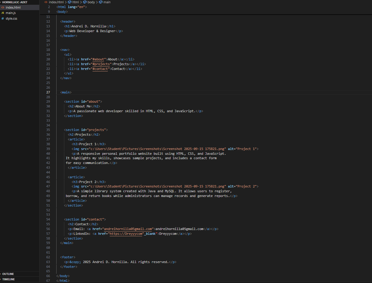372x283 pixels.
Task: Click the CSS hash icon beside style.css
Action: coord(3,18)
